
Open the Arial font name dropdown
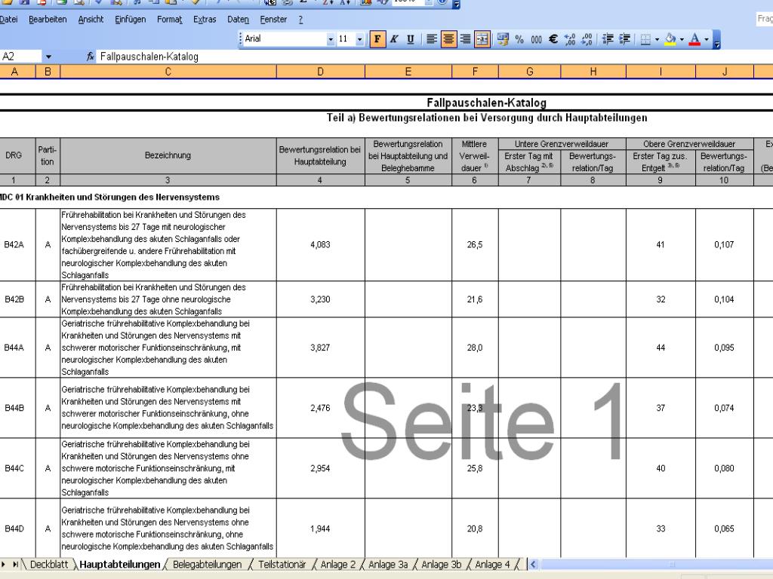[331, 39]
